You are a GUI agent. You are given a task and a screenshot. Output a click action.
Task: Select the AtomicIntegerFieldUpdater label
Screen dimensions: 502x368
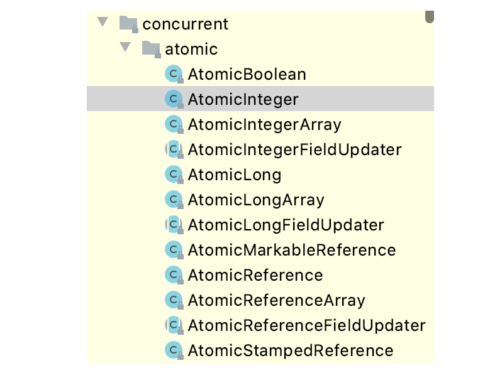point(294,149)
